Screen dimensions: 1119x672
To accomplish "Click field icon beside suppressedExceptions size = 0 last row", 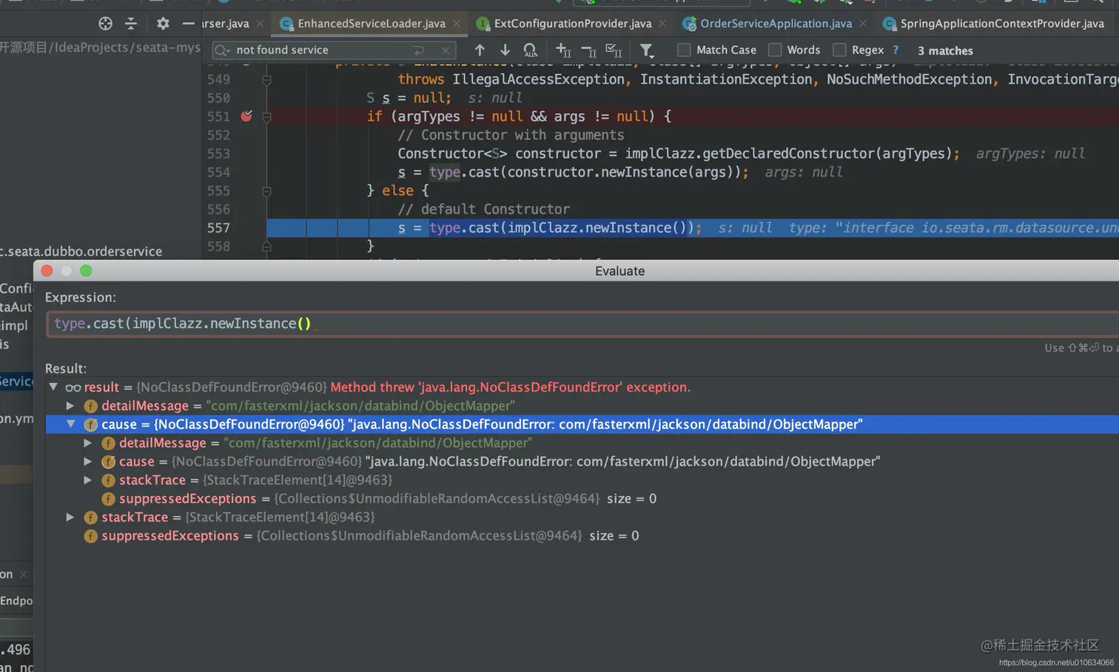I will (90, 536).
